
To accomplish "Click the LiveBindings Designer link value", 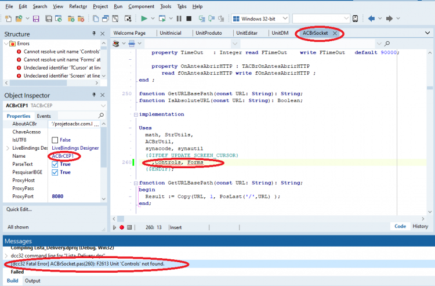I will pyautogui.click(x=75, y=148).
